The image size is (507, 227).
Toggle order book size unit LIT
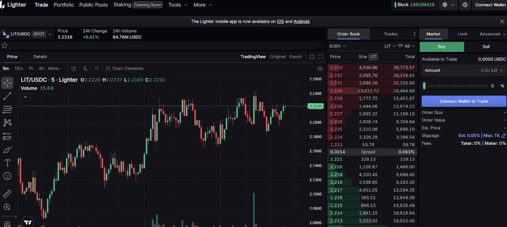pos(373,56)
